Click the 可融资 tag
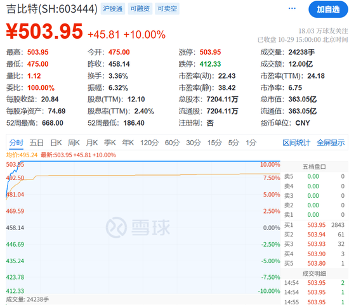 tap(140, 9)
